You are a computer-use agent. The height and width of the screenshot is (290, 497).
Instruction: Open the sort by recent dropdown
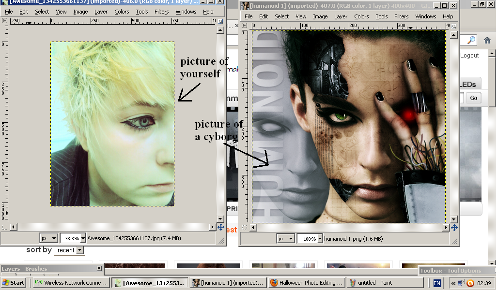coord(69,250)
